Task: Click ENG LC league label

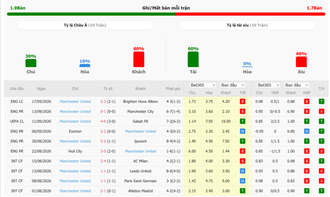Action: pyautogui.click(x=17, y=102)
